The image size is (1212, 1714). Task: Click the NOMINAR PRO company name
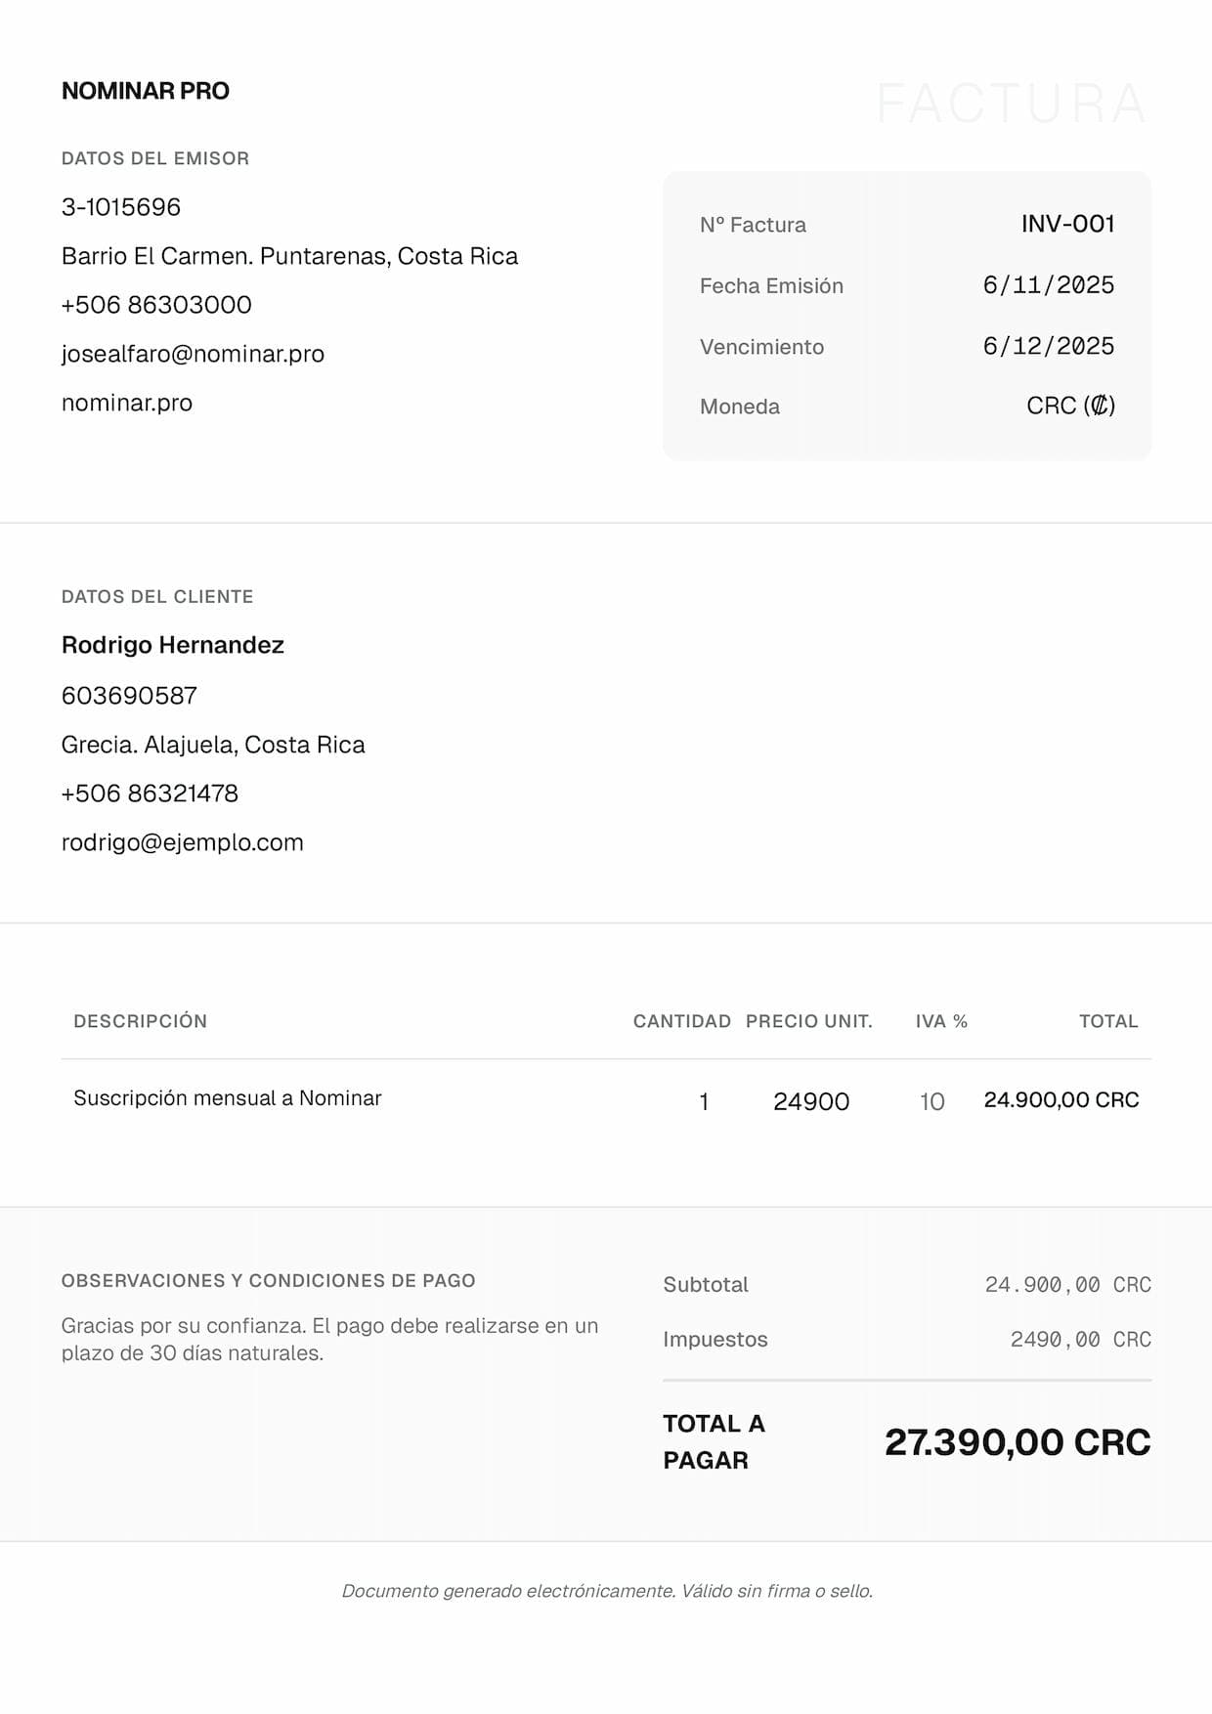click(x=146, y=91)
